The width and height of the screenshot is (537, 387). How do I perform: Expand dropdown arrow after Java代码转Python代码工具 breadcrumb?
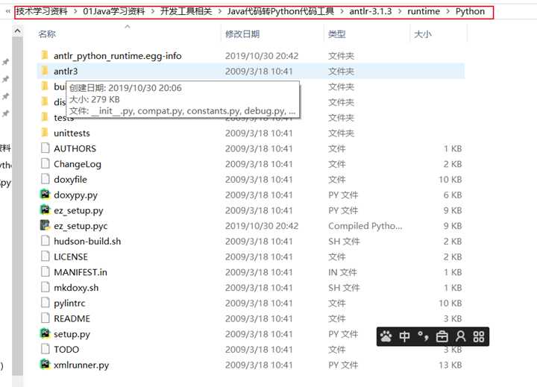[342, 12]
